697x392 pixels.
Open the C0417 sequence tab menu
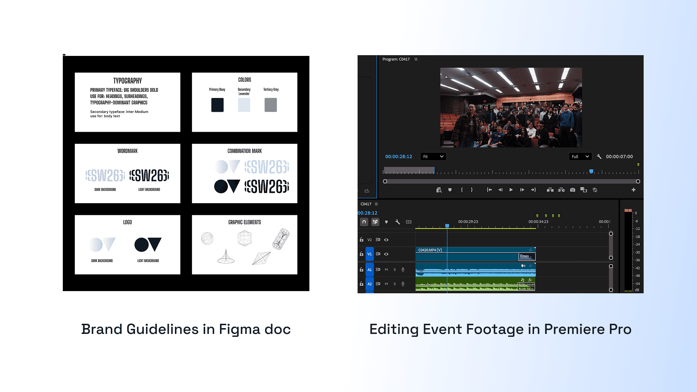click(x=376, y=204)
